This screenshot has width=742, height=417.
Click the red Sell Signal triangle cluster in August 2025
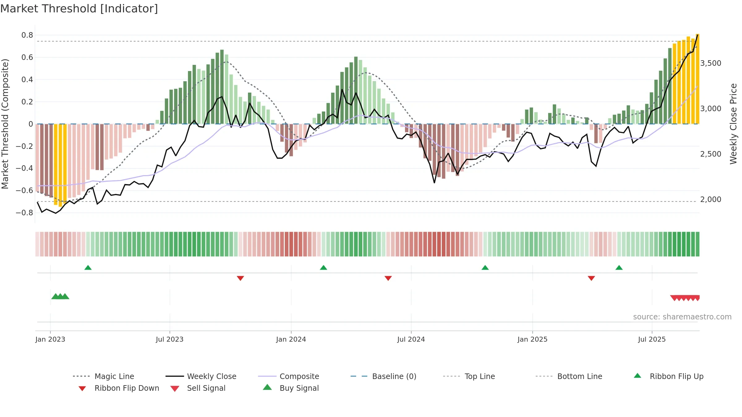click(x=685, y=298)
